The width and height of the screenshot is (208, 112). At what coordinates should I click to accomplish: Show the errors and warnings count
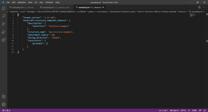pos(6,110)
